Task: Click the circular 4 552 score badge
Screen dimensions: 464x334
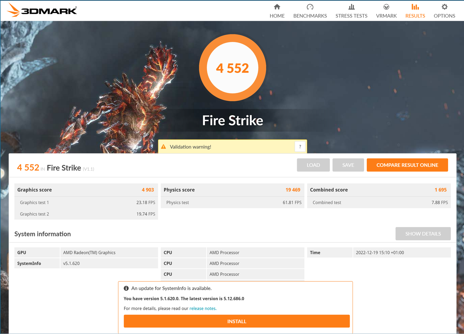Action: pyautogui.click(x=232, y=68)
